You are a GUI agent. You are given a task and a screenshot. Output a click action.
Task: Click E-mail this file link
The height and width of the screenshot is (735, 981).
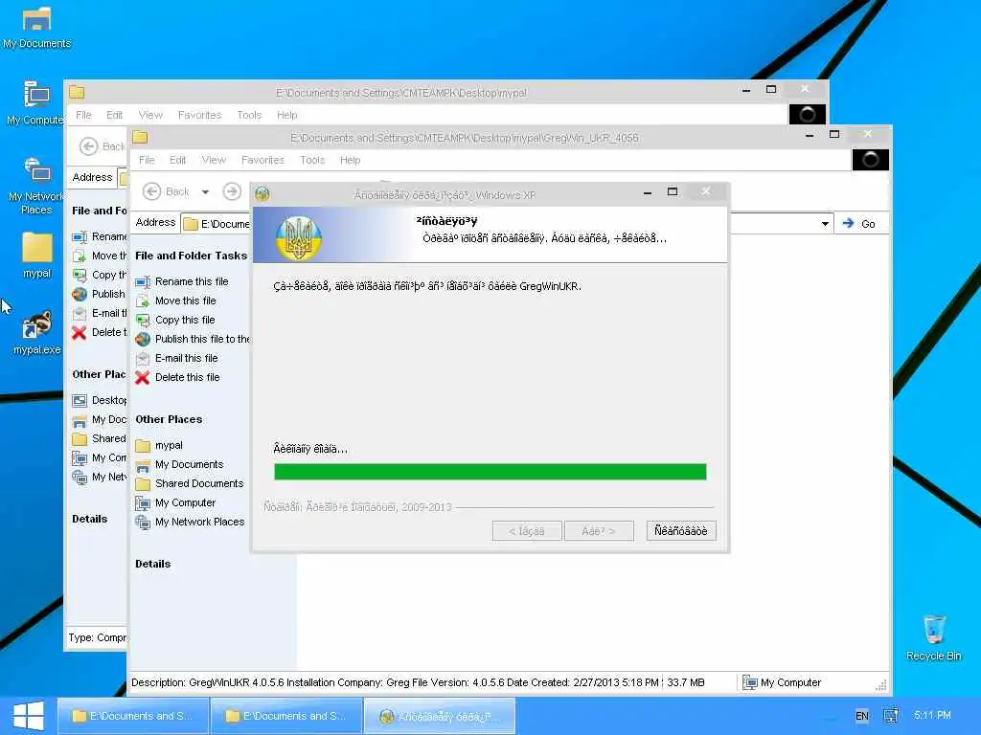187,358
